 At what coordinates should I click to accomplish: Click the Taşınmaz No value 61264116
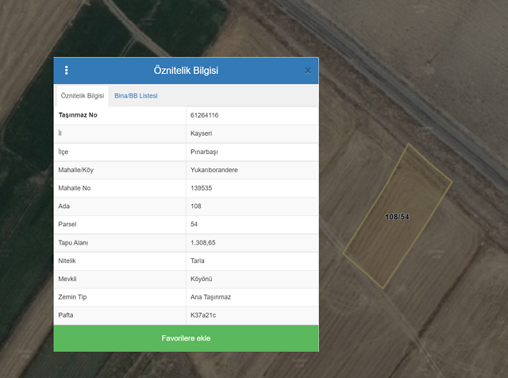point(205,115)
